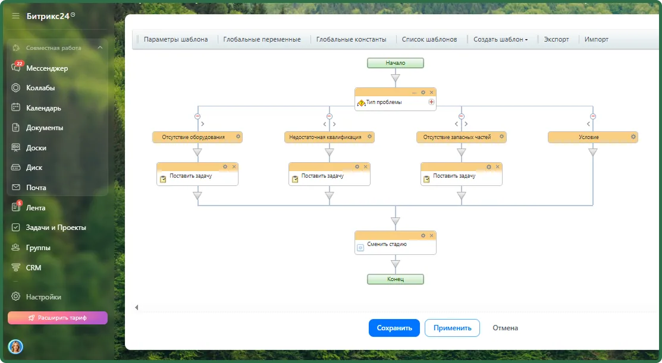Move Отсутствие оборудования branch right
This screenshot has width=662, height=363.
pyautogui.click(x=203, y=124)
